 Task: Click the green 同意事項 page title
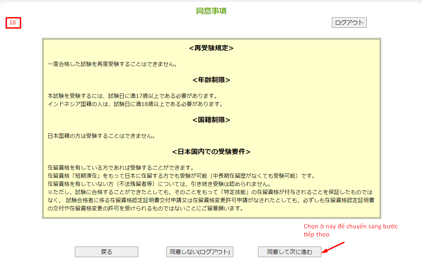coord(211,11)
